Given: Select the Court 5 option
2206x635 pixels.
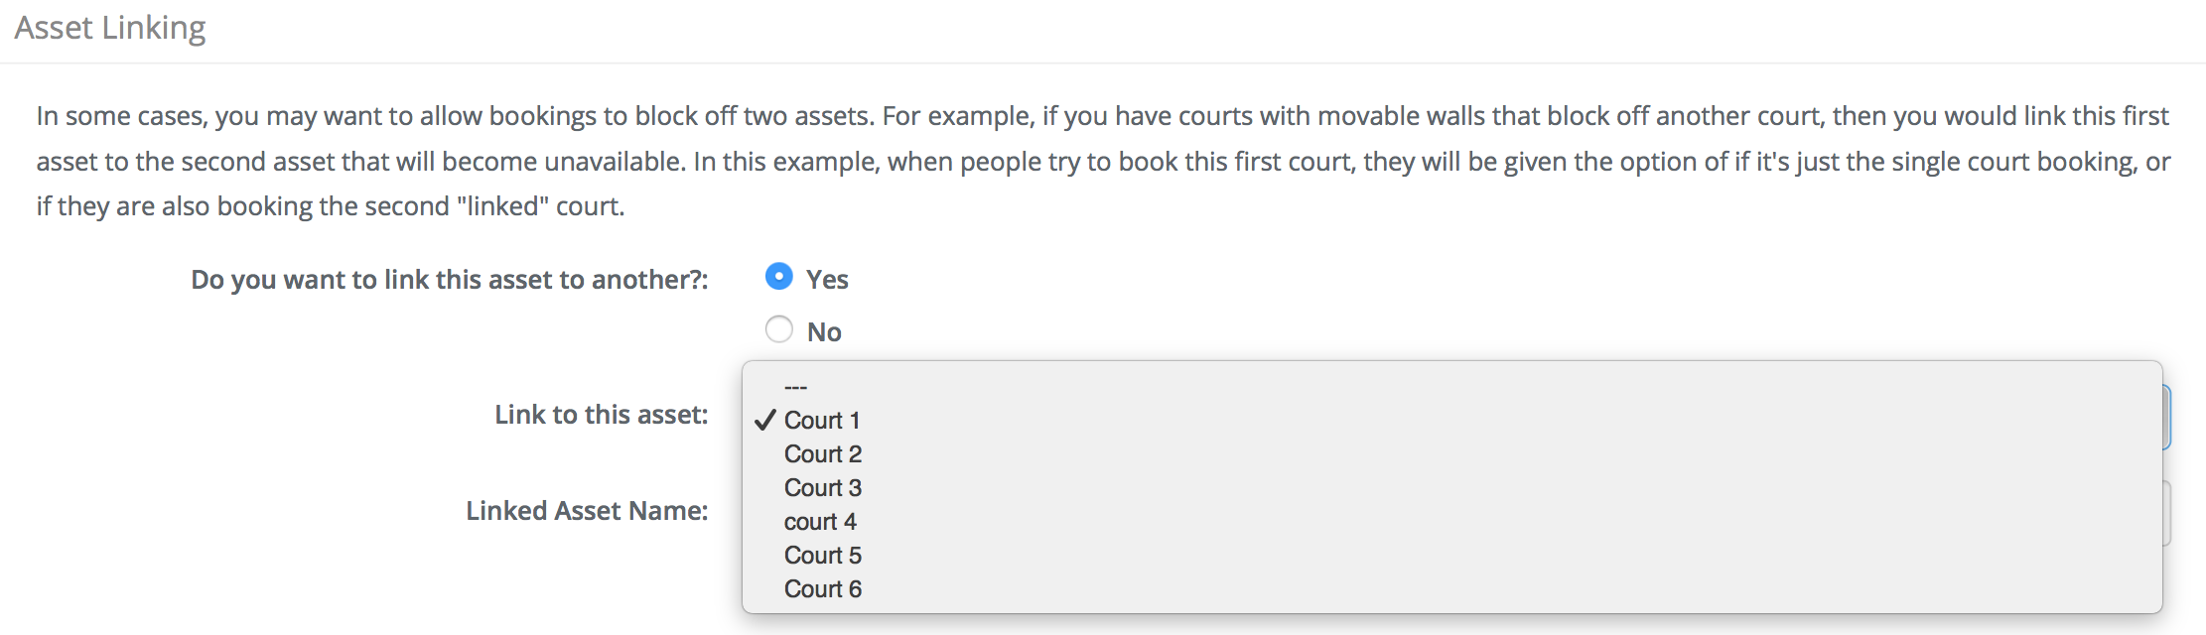Looking at the screenshot, I should 1451,555.
